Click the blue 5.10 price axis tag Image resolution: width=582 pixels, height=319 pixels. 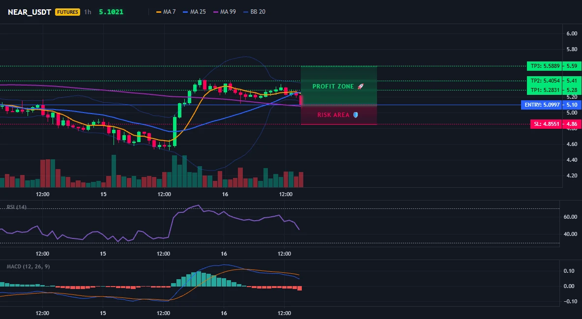[572, 105]
